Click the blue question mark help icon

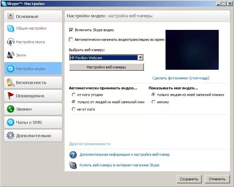click(x=73, y=155)
